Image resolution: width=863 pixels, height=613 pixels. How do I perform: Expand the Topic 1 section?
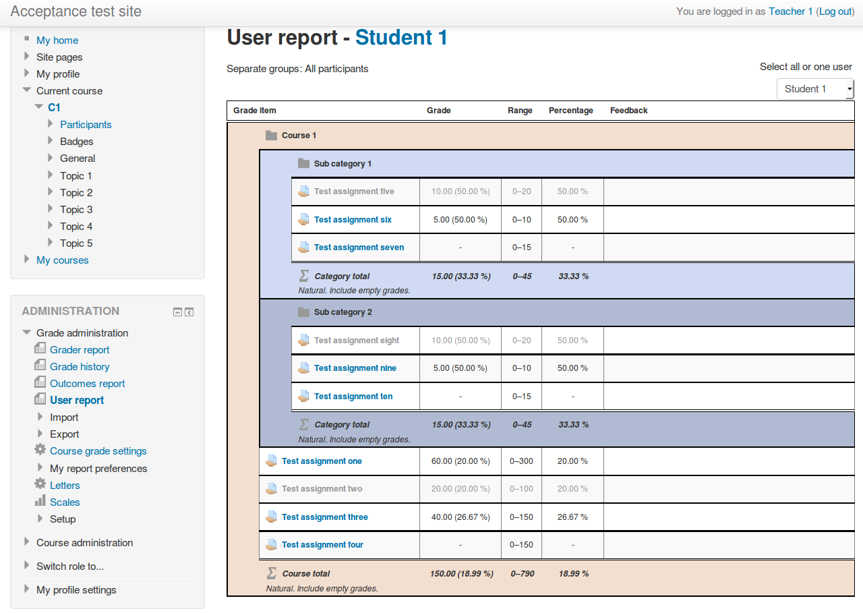click(x=51, y=175)
